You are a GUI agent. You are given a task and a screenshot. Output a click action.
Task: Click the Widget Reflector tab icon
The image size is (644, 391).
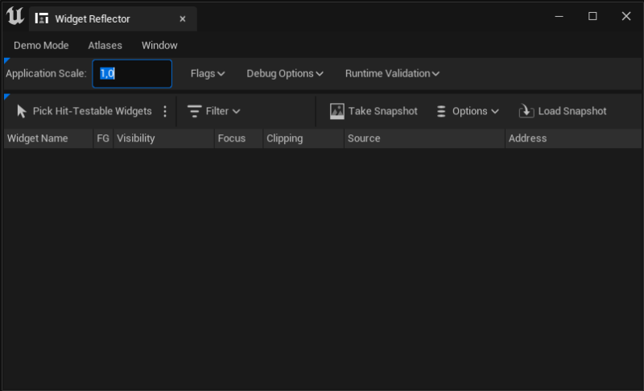click(x=42, y=19)
